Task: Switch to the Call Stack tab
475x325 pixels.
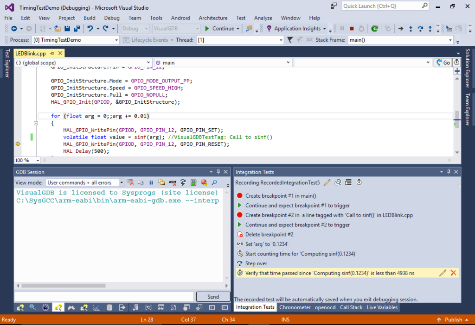Action: coord(351,307)
